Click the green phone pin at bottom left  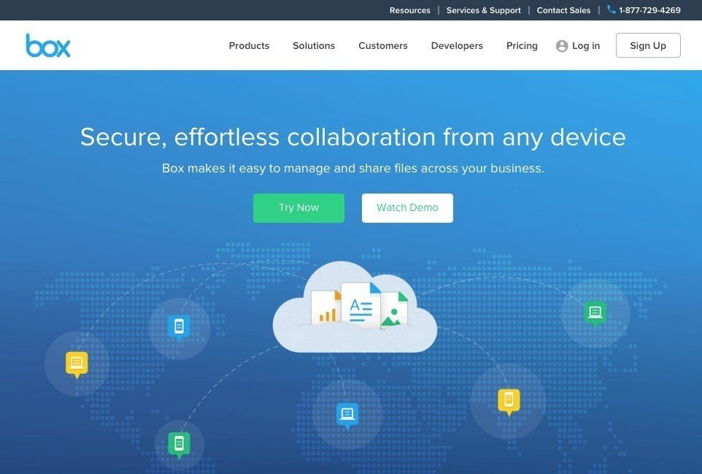pos(179,445)
